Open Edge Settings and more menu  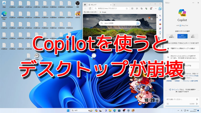(x=156, y=8)
